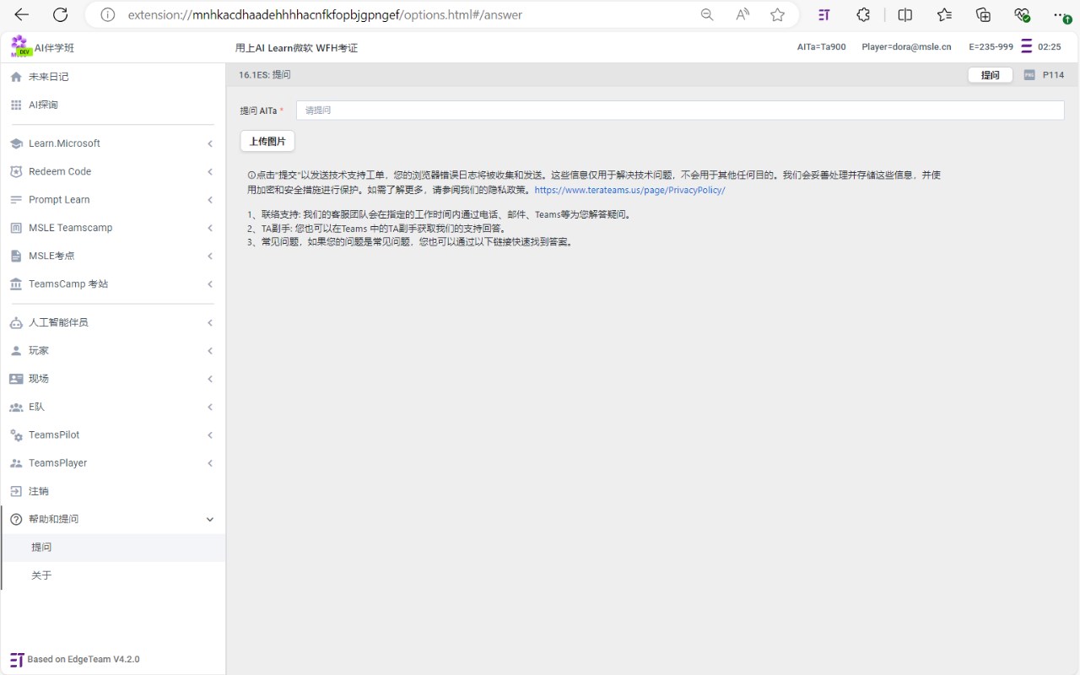Click the Player=dora@msle.cn label
The width and height of the screenshot is (1080, 675).
906,47
